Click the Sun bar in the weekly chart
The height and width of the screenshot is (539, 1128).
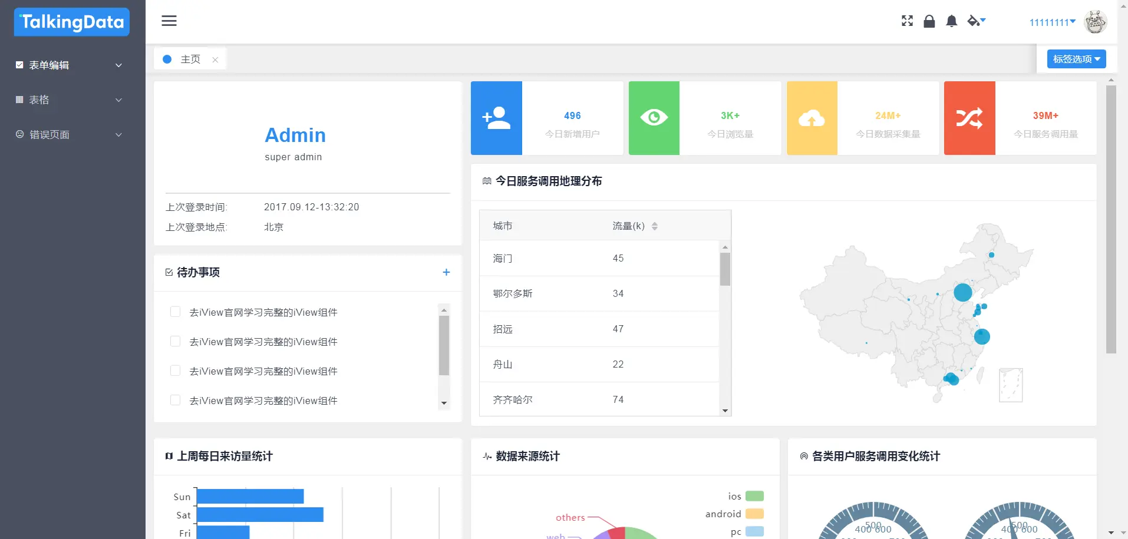250,497
